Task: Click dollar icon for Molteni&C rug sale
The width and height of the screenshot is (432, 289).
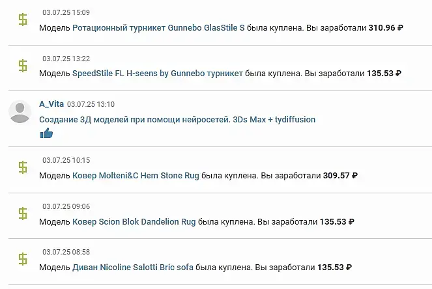Action: coord(23,167)
